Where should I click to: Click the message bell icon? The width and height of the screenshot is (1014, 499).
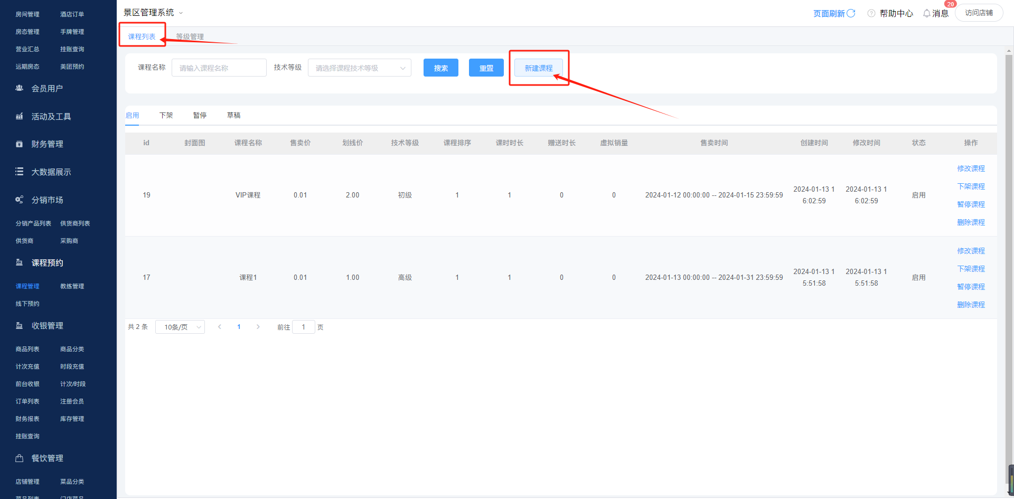click(926, 13)
